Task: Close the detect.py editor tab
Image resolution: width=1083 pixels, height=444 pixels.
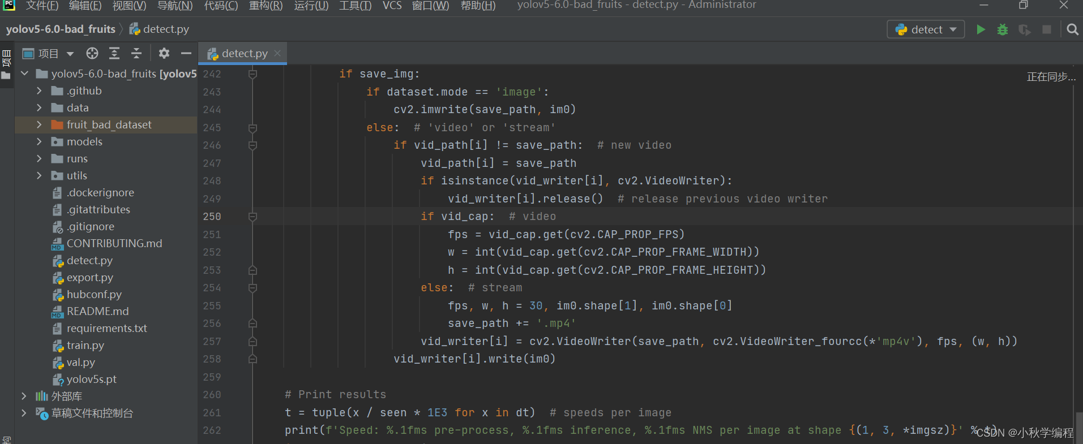Action: 277,53
